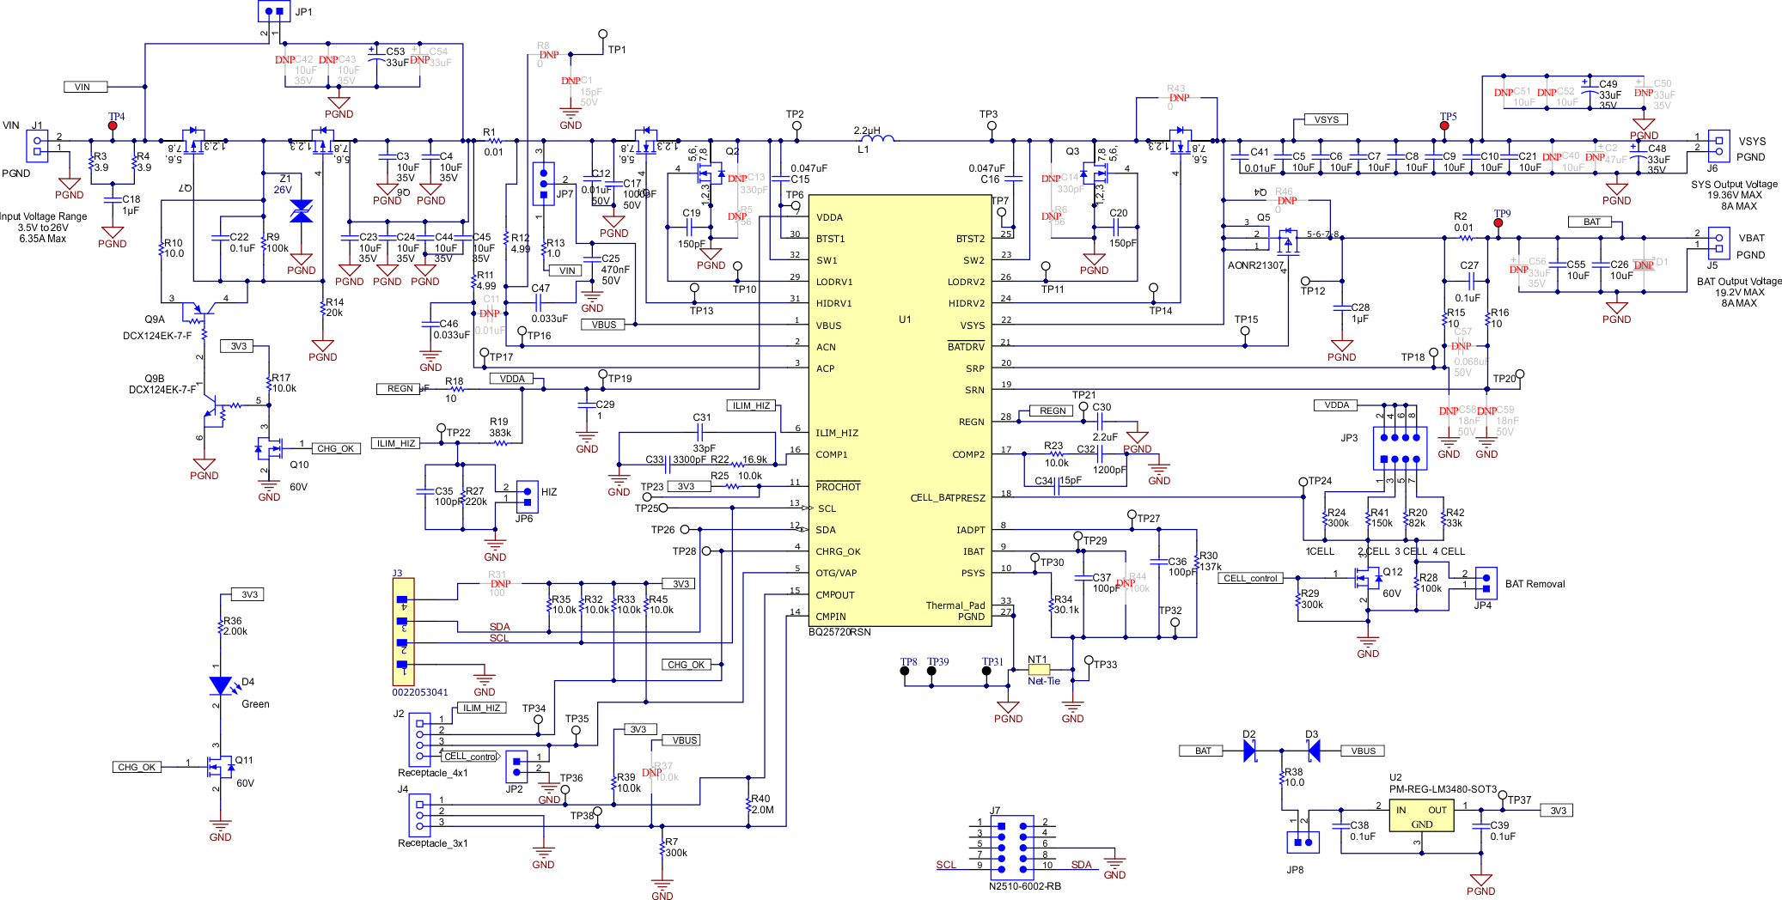Select the 3V3 label at U2 output
This screenshot has height=900, width=1782.
click(1558, 811)
